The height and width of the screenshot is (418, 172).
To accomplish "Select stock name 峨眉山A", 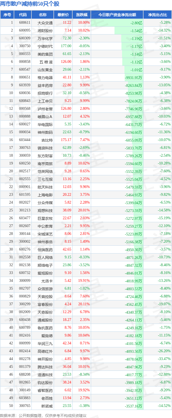I will click(x=45, y=117).
